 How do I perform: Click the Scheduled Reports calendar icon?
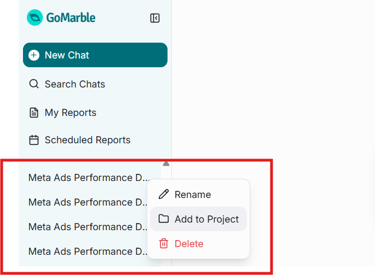34,140
